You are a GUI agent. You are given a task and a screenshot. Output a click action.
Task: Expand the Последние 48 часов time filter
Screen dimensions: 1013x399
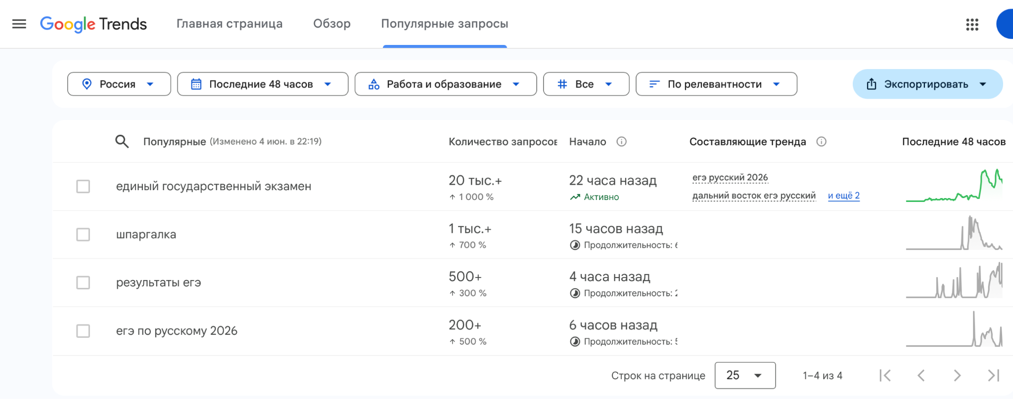pyautogui.click(x=263, y=84)
